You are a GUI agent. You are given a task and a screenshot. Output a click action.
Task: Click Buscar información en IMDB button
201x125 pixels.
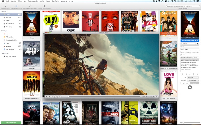(x=190, y=41)
